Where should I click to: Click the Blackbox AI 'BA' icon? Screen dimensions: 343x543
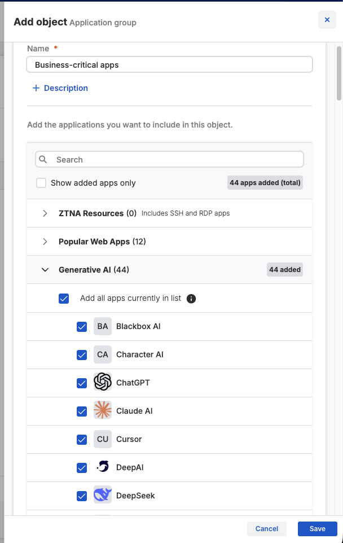[x=103, y=326]
